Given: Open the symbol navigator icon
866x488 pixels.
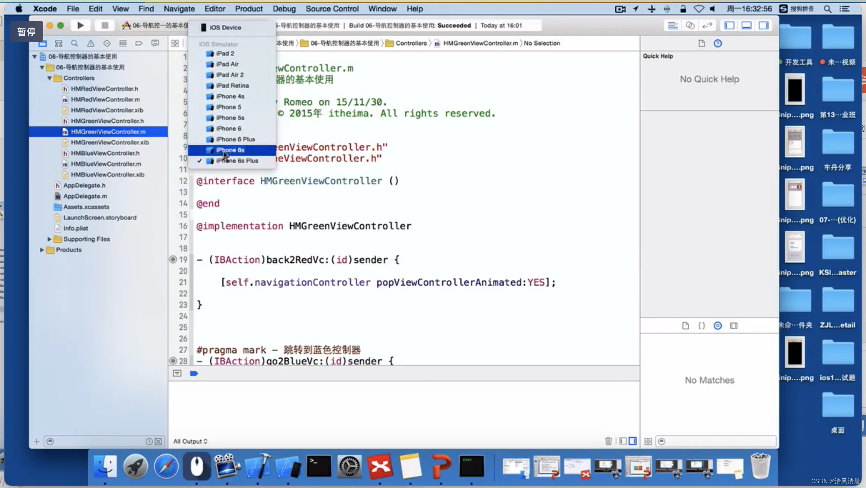Looking at the screenshot, I should point(59,44).
